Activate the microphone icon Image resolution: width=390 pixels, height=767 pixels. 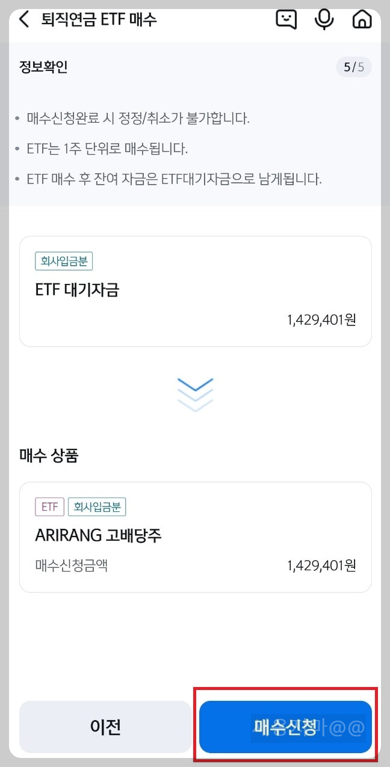pyautogui.click(x=324, y=19)
